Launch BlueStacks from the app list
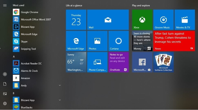 [37, 107]
